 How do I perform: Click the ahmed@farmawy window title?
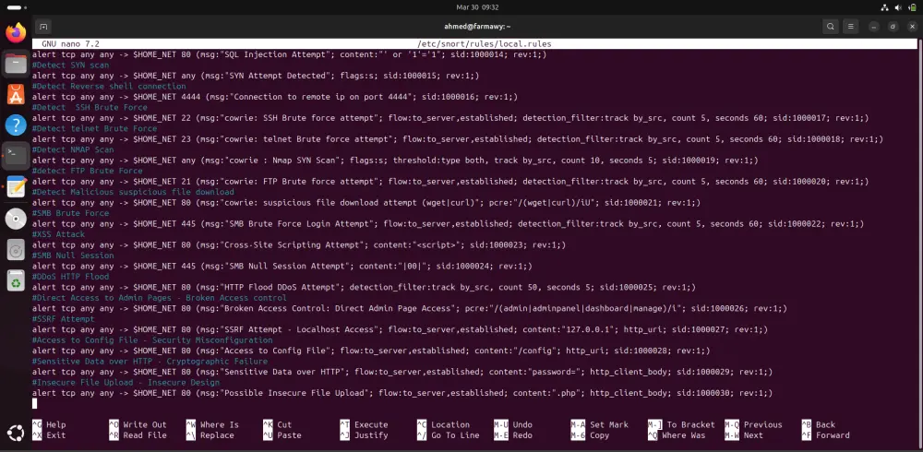click(477, 27)
